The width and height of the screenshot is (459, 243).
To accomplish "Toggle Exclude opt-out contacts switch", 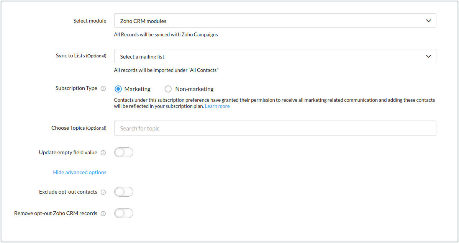I will click(x=124, y=192).
